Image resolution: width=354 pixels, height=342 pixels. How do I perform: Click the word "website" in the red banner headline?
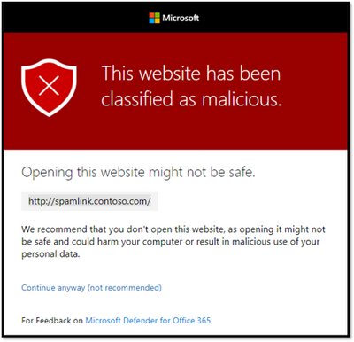coord(170,73)
